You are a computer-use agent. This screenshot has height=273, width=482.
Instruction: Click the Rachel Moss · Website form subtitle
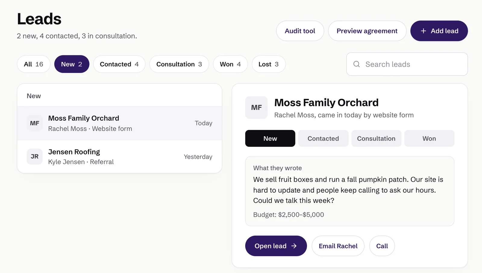(90, 129)
